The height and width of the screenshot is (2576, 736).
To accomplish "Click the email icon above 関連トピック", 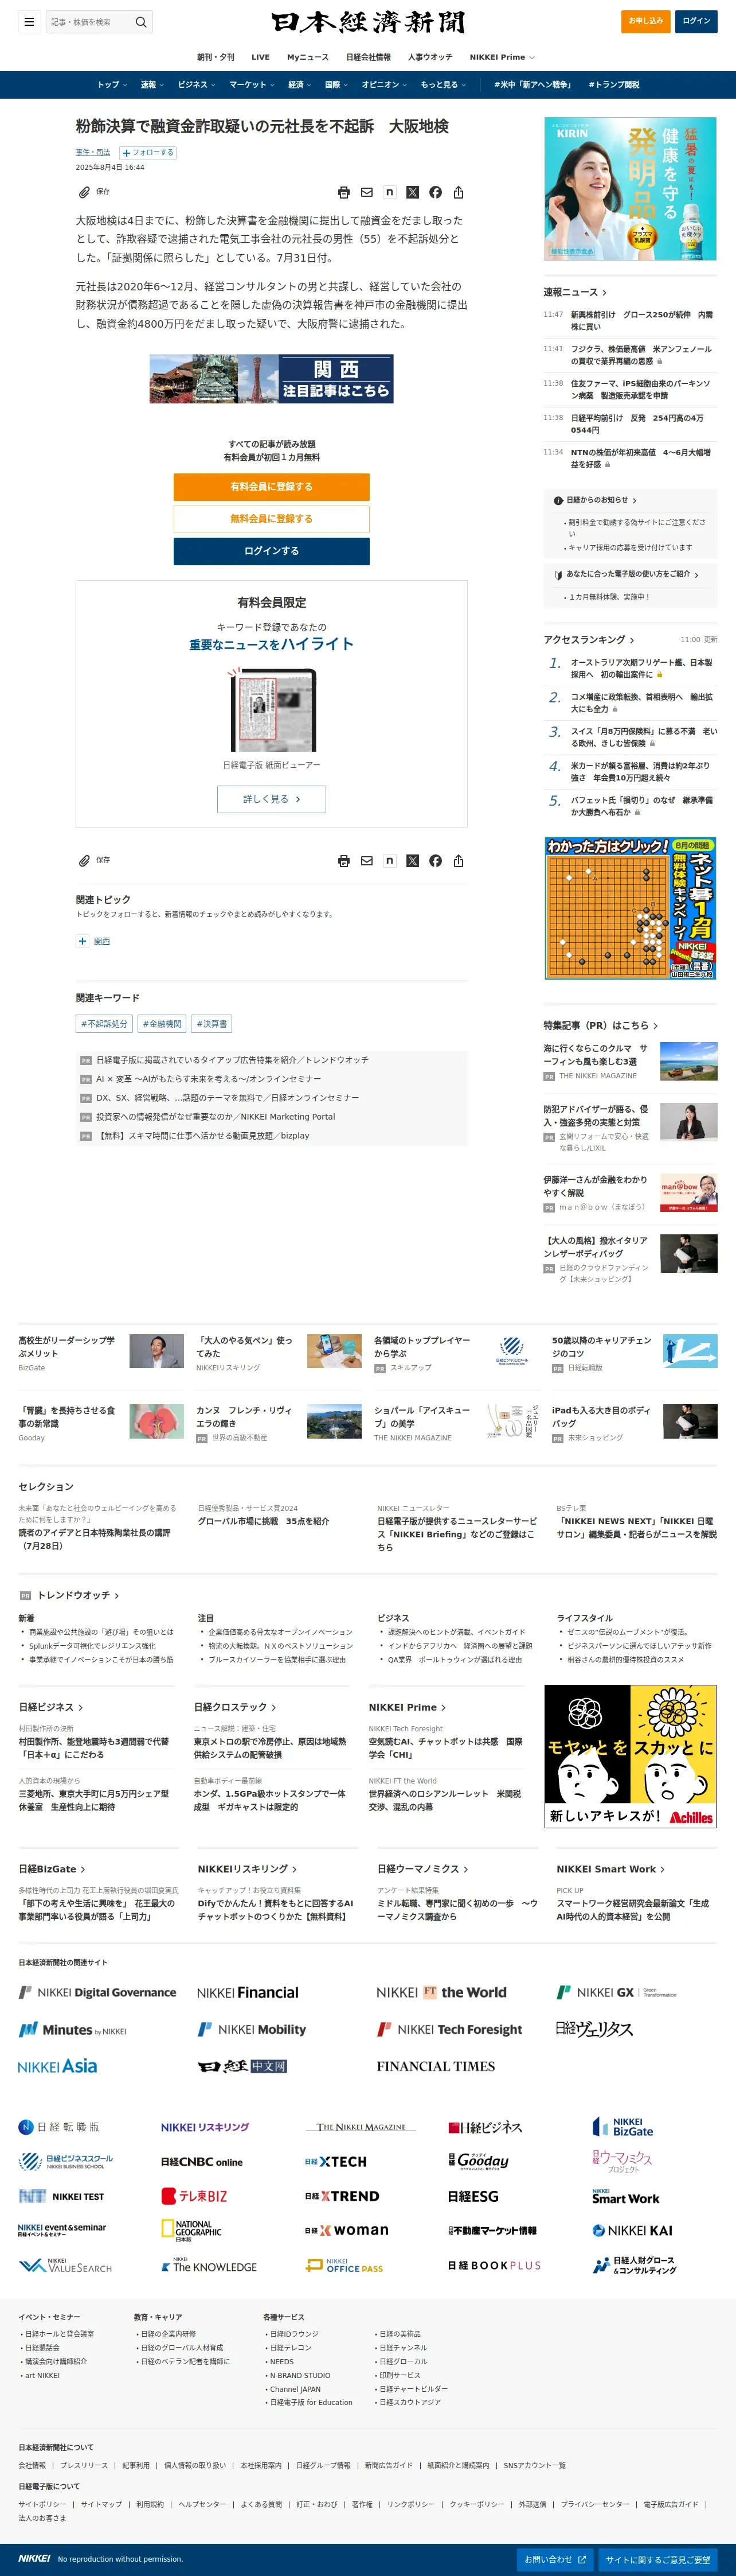I will click(x=366, y=861).
